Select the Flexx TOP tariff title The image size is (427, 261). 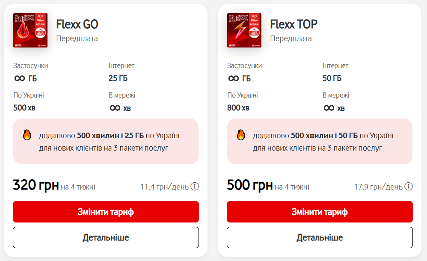point(294,24)
